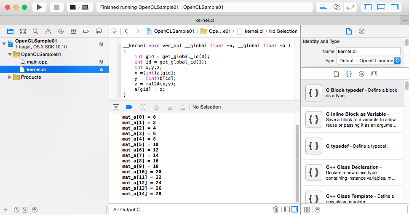This screenshot has width=409, height=215.
Task: Click the kernel.cl breadcrumb in jump bar
Action: coord(254,31)
